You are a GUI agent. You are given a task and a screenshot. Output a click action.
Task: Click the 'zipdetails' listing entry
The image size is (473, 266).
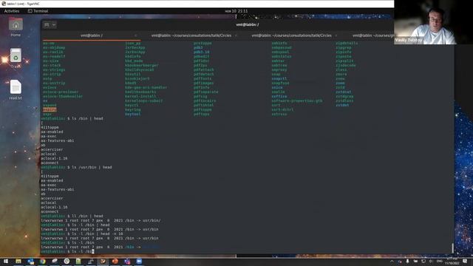347,43
